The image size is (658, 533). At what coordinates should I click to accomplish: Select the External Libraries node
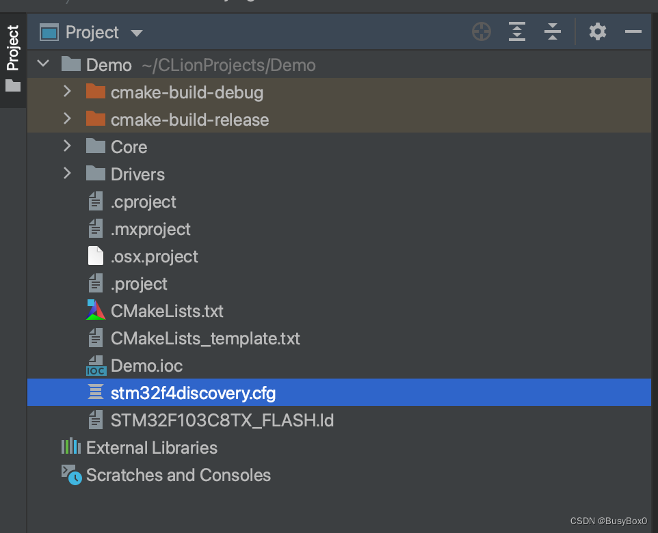(339, 447)
